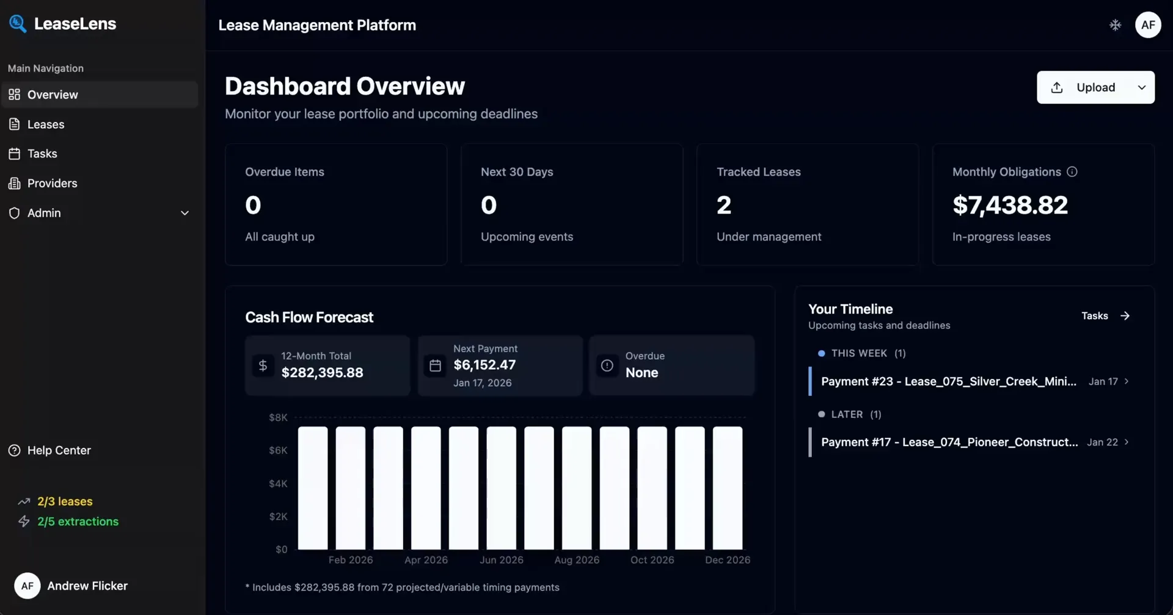
Task: Navigate to Providers in sidebar
Action: (52, 183)
